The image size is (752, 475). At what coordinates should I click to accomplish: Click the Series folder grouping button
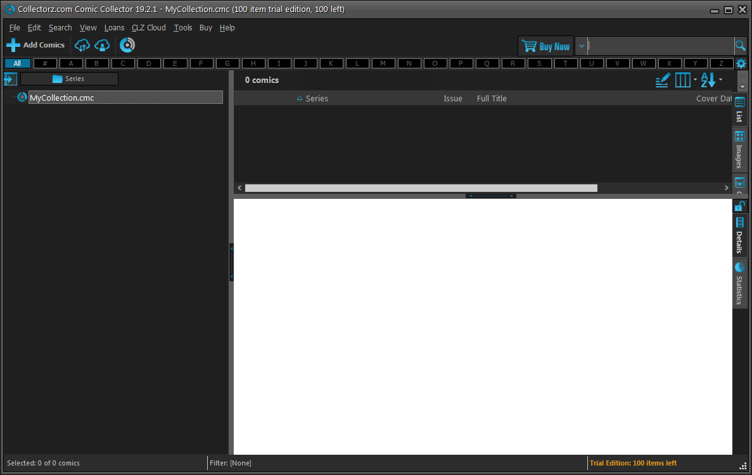69,79
